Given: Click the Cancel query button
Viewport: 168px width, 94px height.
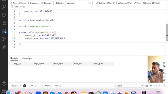Looking at the screenshot, I should click(x=22, y=3).
